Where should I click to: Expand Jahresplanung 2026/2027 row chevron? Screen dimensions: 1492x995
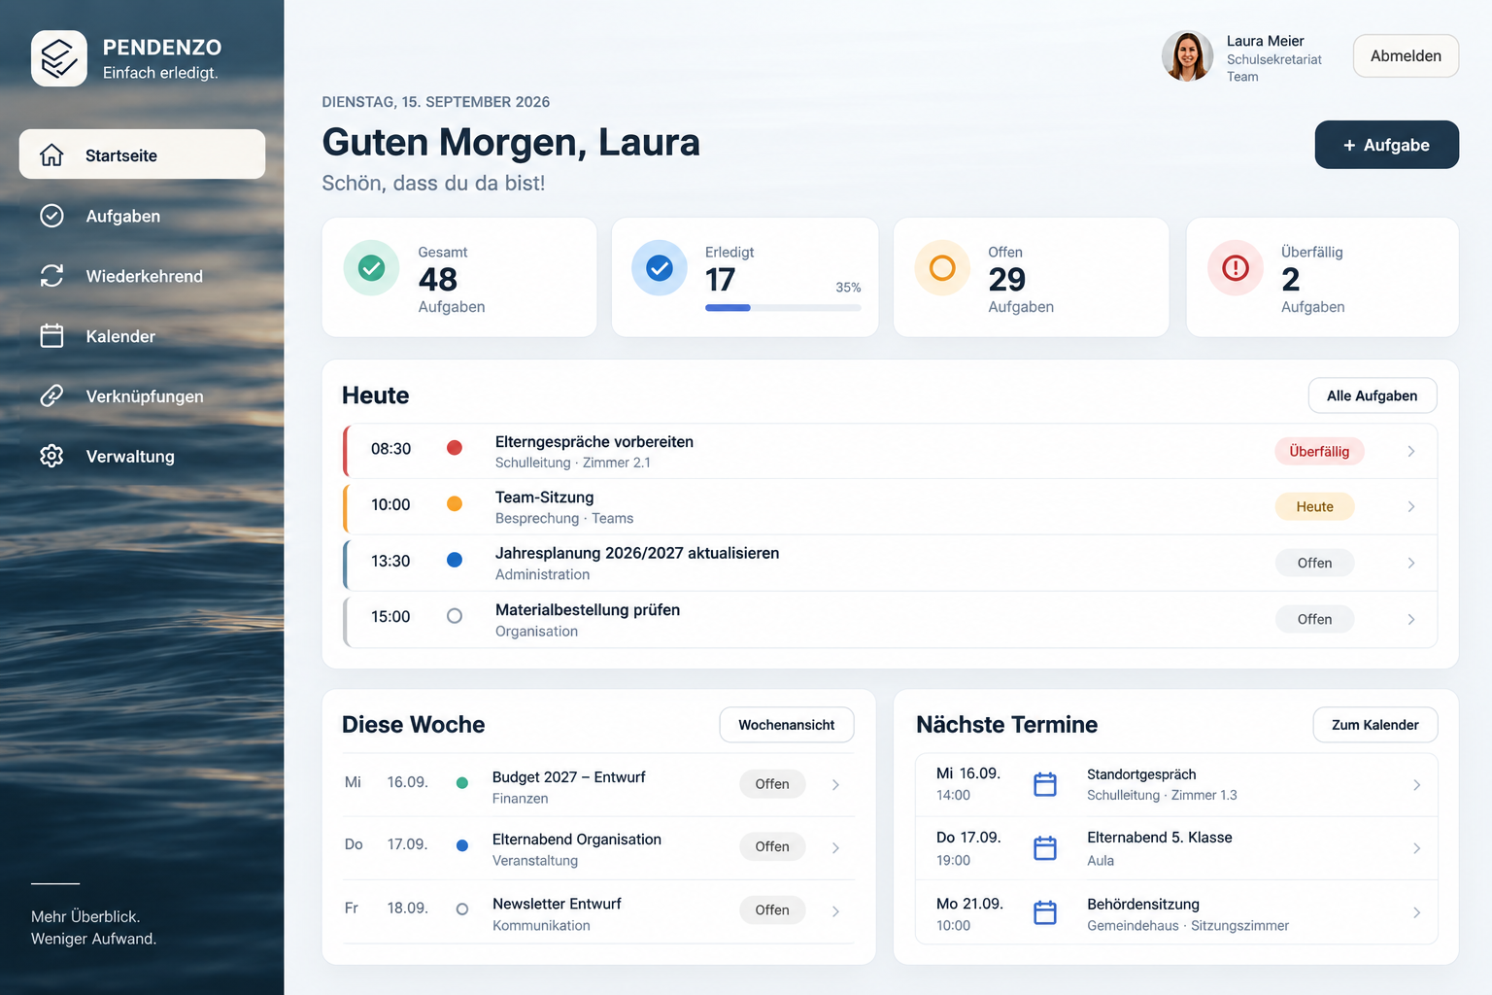click(x=1411, y=563)
